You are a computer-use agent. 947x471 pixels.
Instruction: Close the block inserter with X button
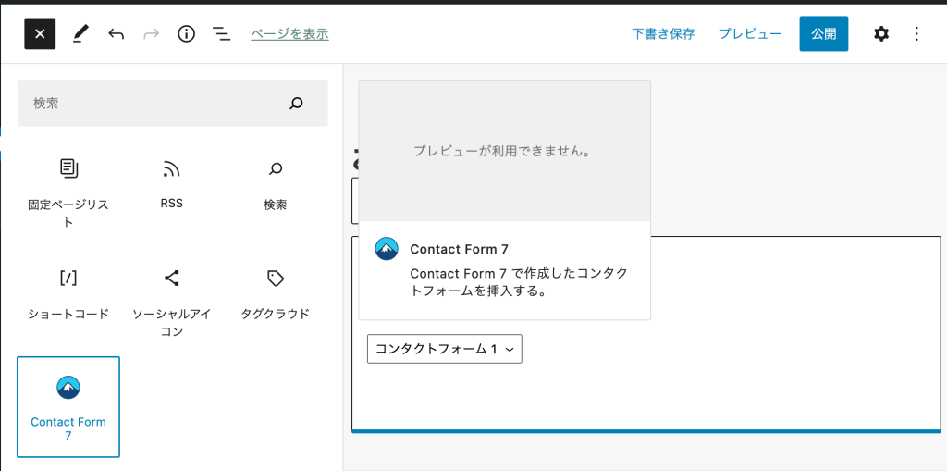pyautogui.click(x=40, y=34)
